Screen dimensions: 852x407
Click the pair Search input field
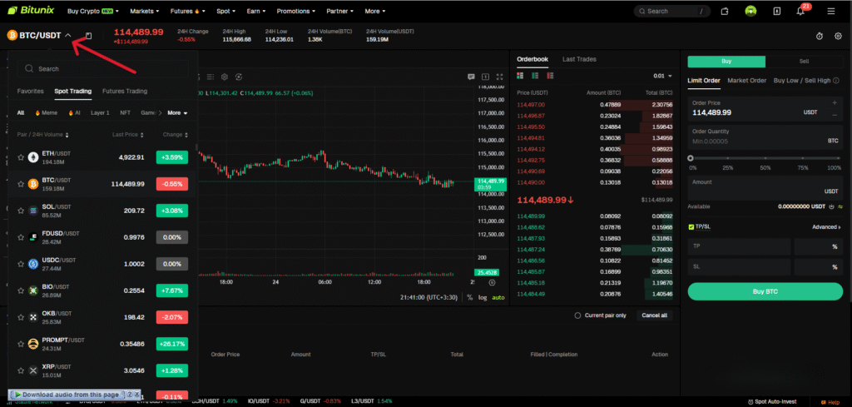coord(104,69)
